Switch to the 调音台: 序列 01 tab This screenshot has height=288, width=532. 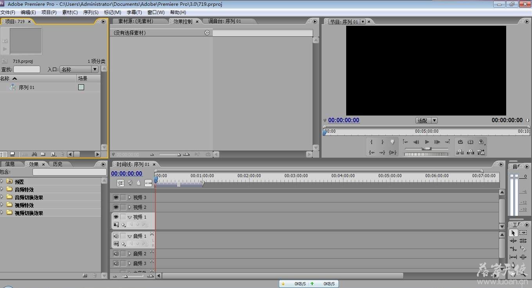coord(225,21)
